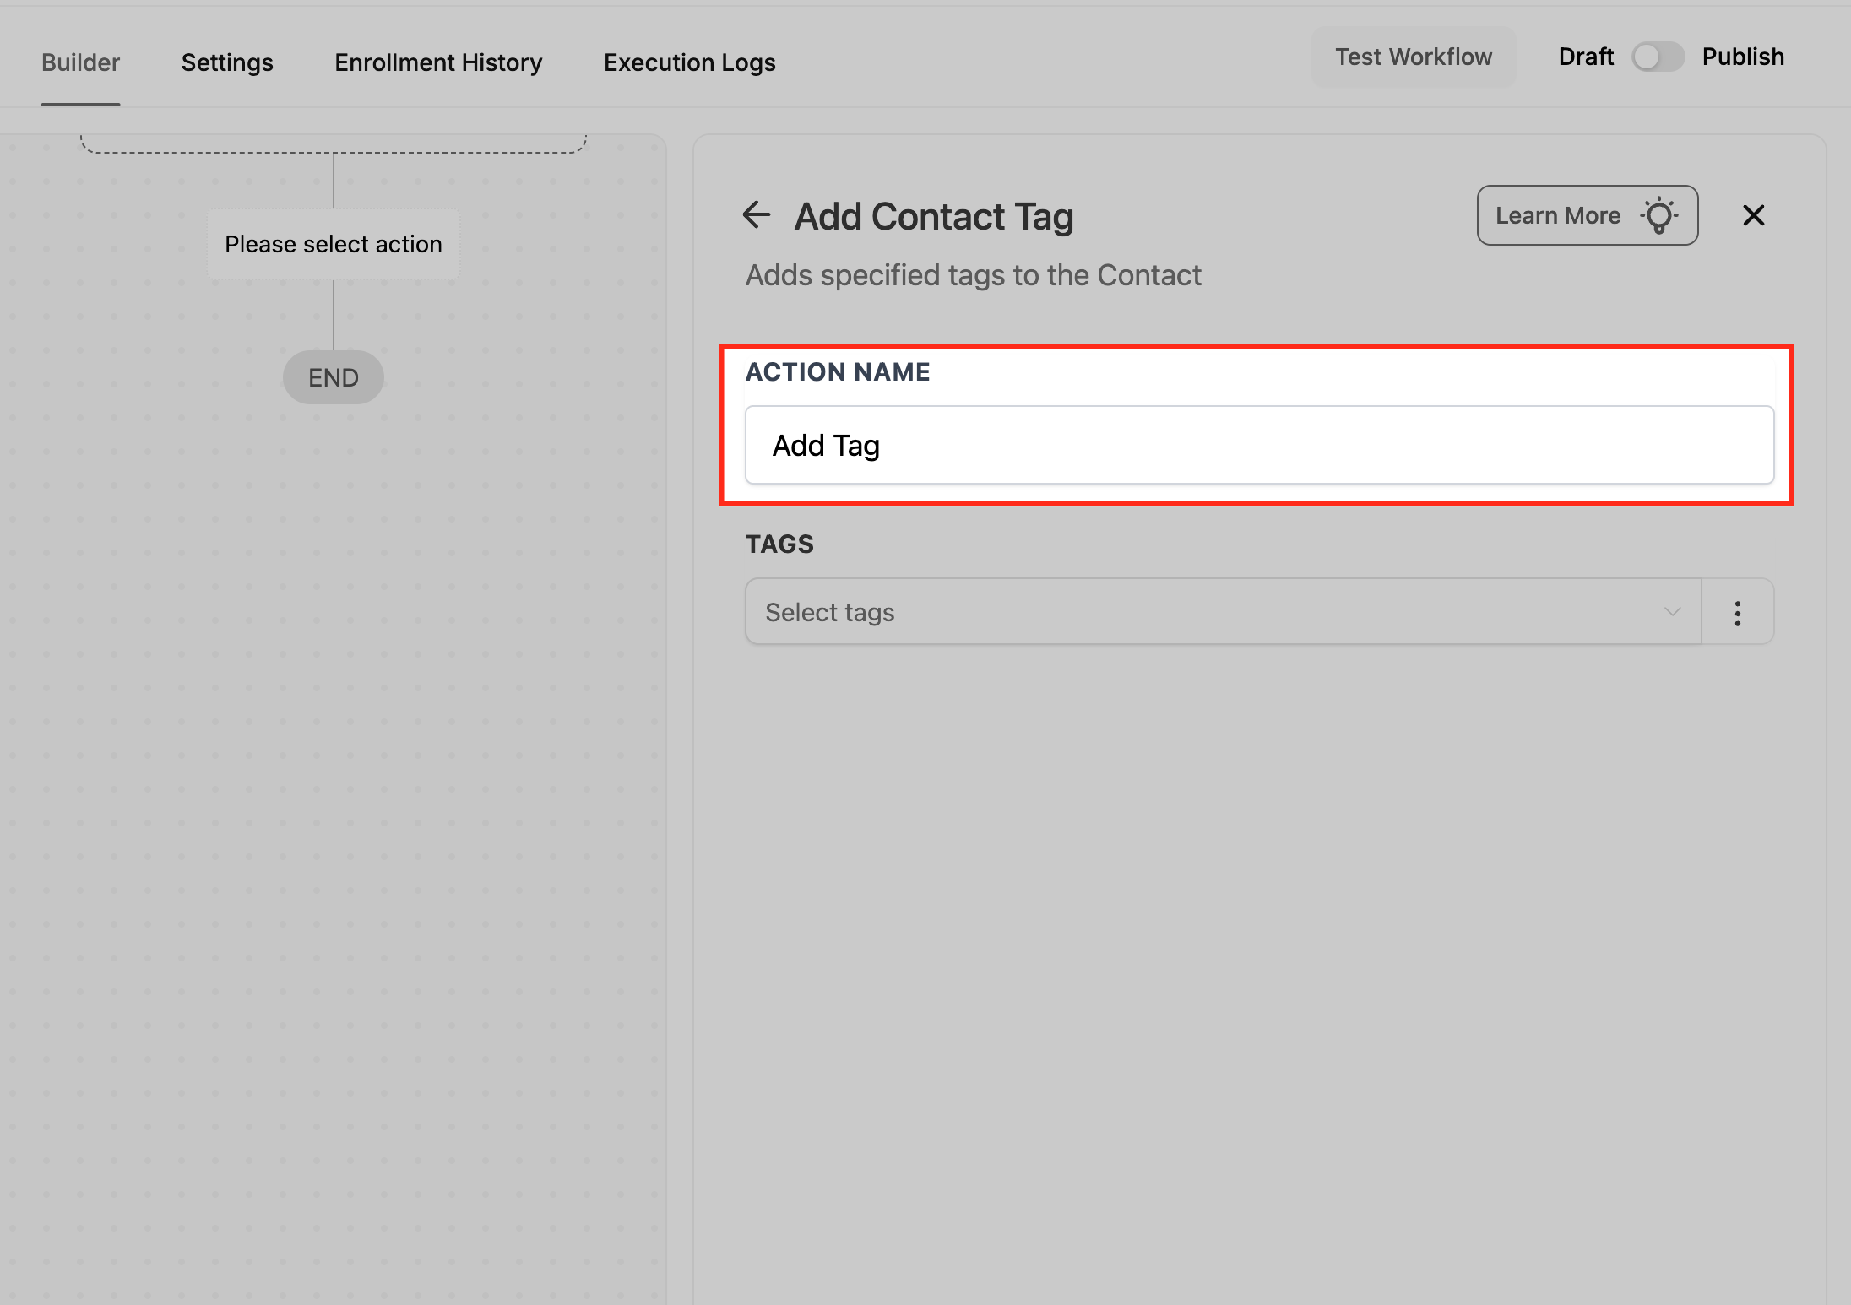This screenshot has height=1305, width=1851.
Task: Click the Learn More button
Action: pyautogui.click(x=1558, y=215)
